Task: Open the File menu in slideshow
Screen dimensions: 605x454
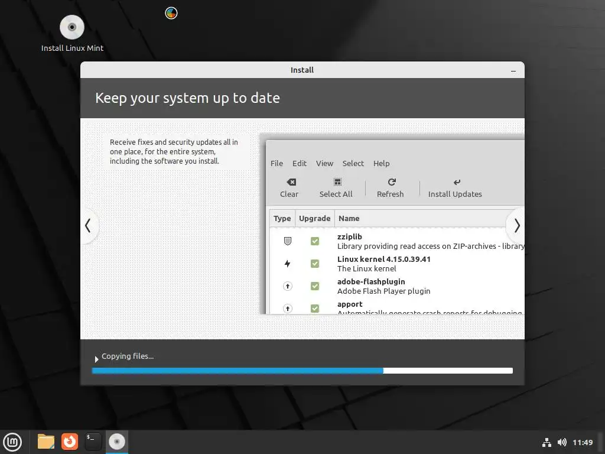Action: (x=277, y=163)
